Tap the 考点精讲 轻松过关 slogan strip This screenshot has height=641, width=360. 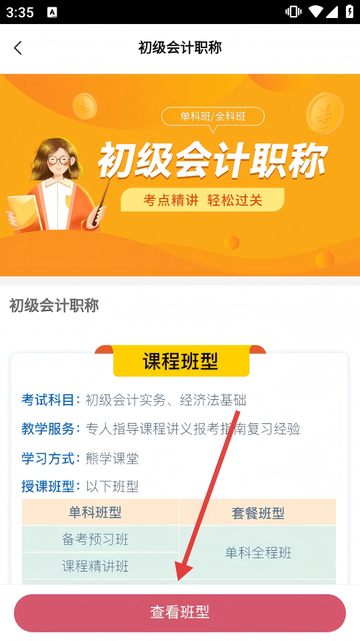[203, 200]
